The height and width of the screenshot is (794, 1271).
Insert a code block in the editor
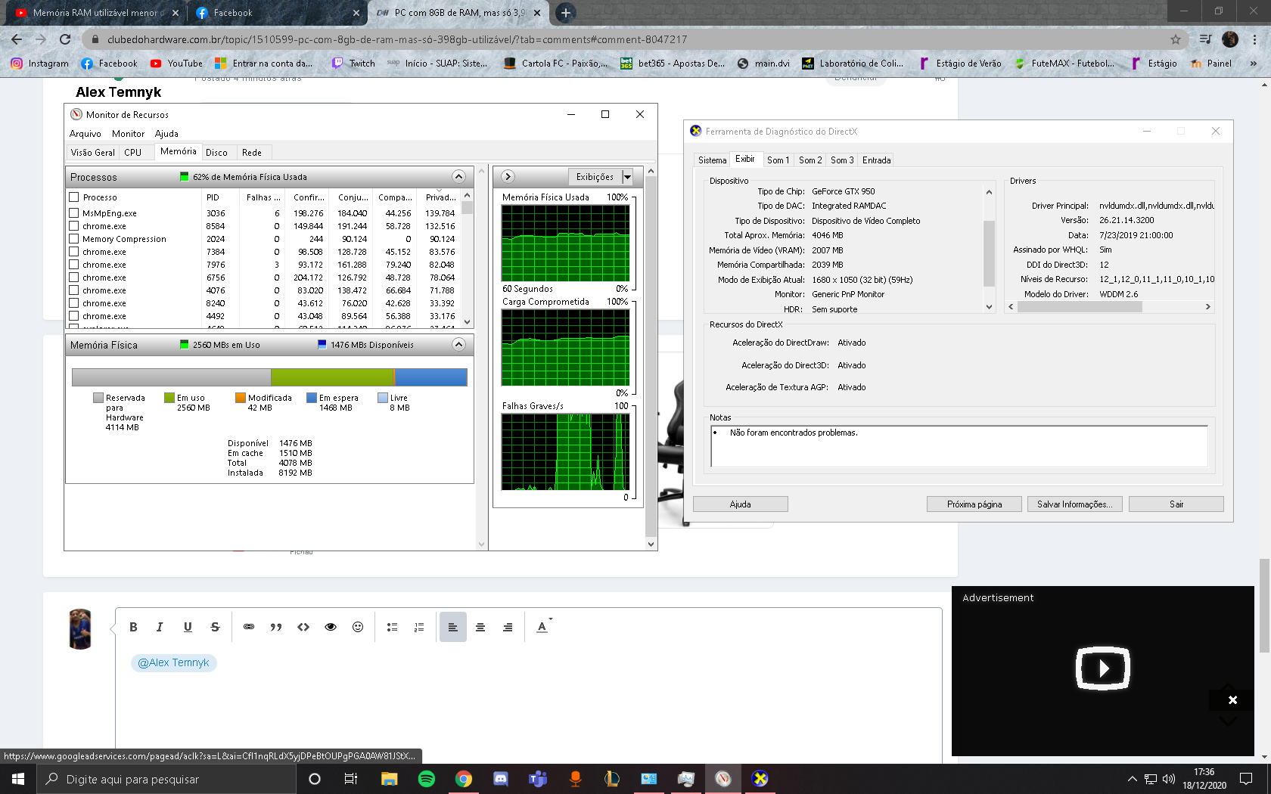tap(303, 627)
